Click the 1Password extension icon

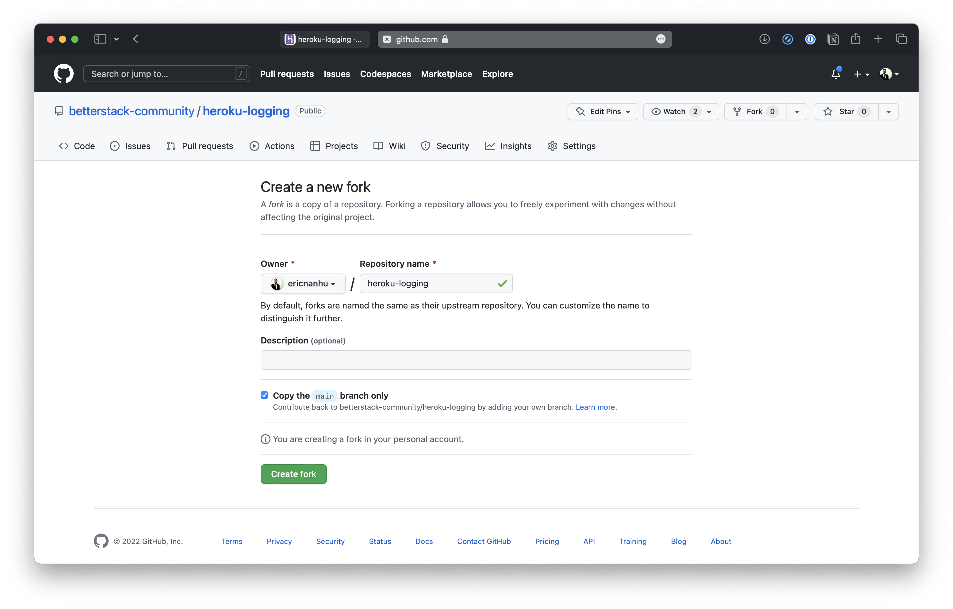(x=810, y=39)
